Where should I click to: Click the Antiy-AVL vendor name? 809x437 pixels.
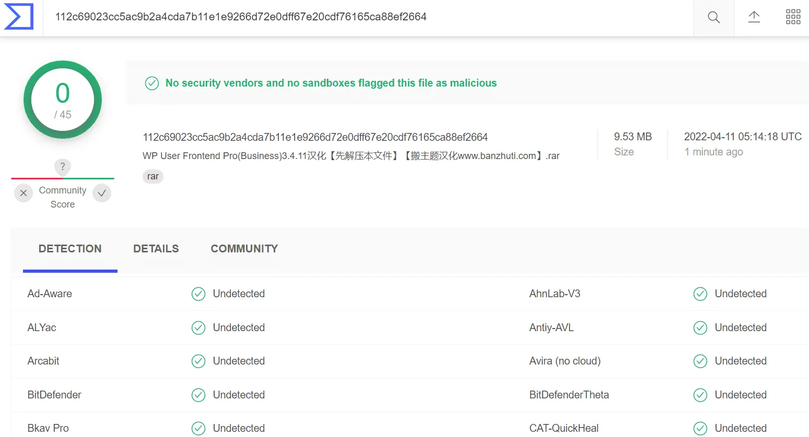pyautogui.click(x=552, y=327)
